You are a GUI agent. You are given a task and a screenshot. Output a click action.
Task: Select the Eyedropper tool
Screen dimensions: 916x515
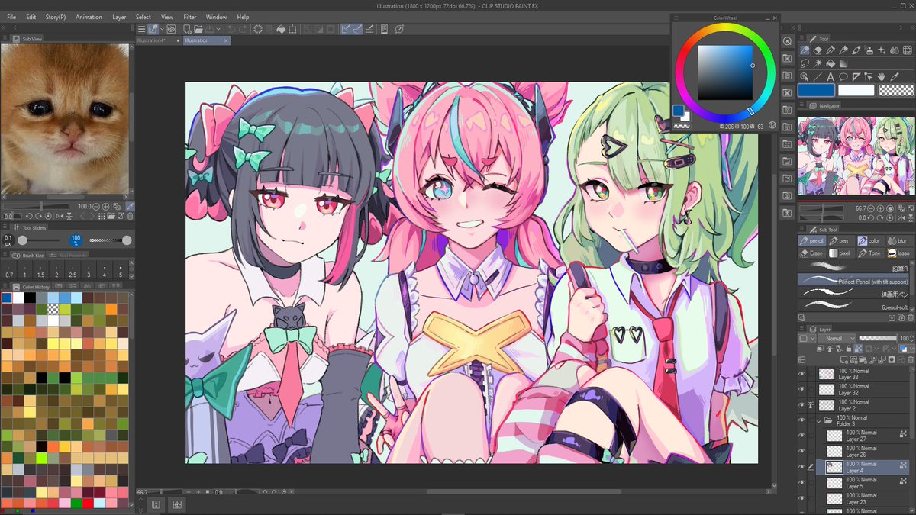[895, 77]
